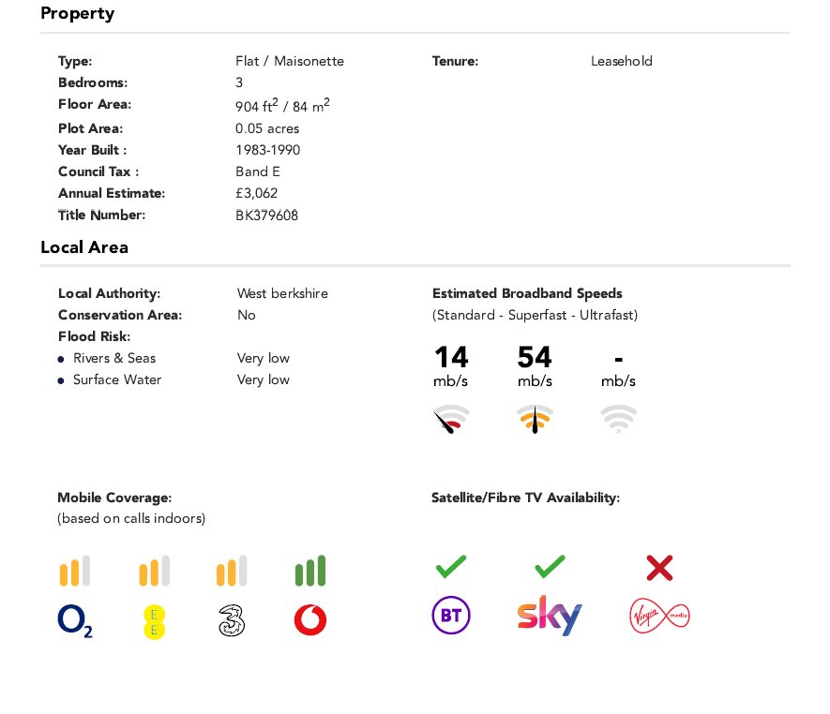Click the Vodafone logo
This screenshot has width=830, height=714.
tap(310, 620)
